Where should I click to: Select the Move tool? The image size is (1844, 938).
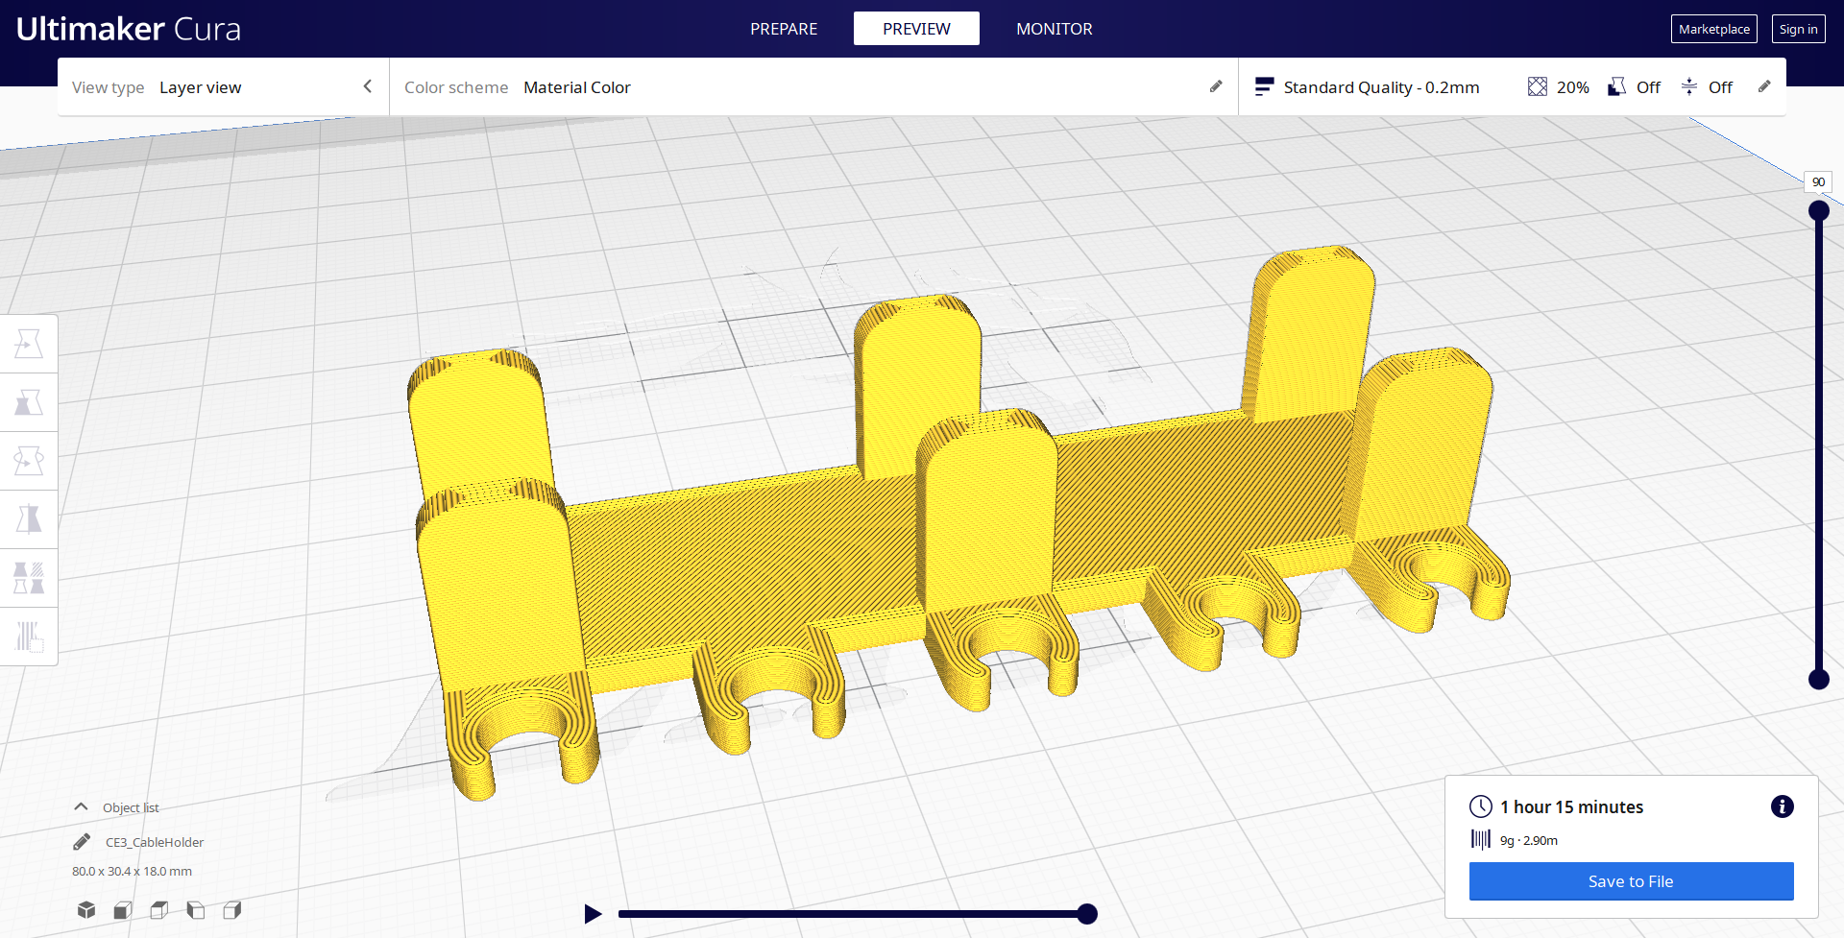[29, 343]
